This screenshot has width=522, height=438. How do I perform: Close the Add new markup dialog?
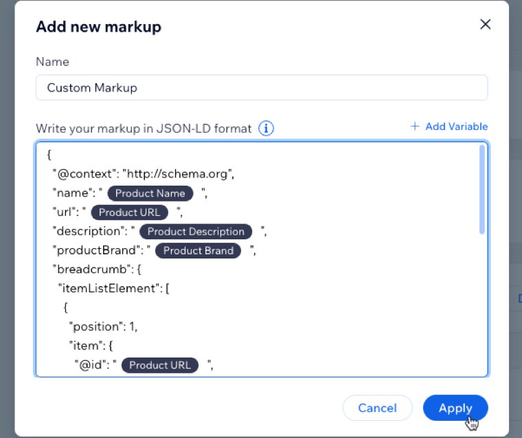tap(486, 24)
